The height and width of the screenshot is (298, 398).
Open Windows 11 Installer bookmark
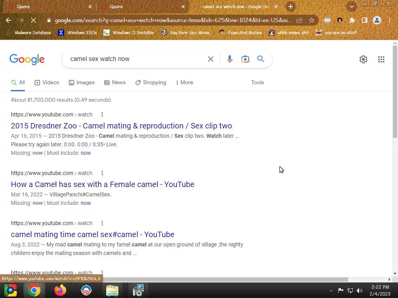click(x=129, y=33)
